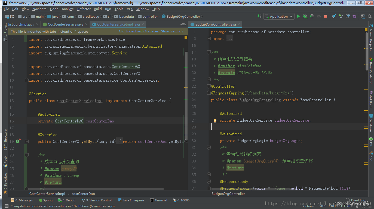Open the 5: Debug tool window
This screenshot has width=374, height=209.
click(x=66, y=200)
